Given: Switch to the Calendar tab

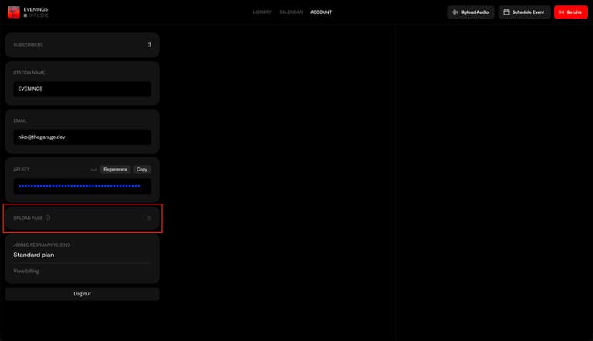Looking at the screenshot, I should pos(291,12).
